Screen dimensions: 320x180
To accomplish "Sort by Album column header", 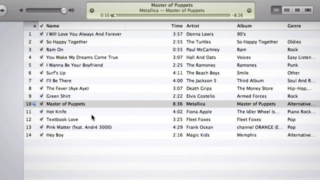I will click(x=244, y=26).
